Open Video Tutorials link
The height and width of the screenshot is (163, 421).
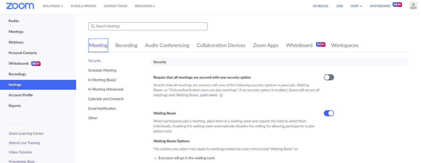21,152
